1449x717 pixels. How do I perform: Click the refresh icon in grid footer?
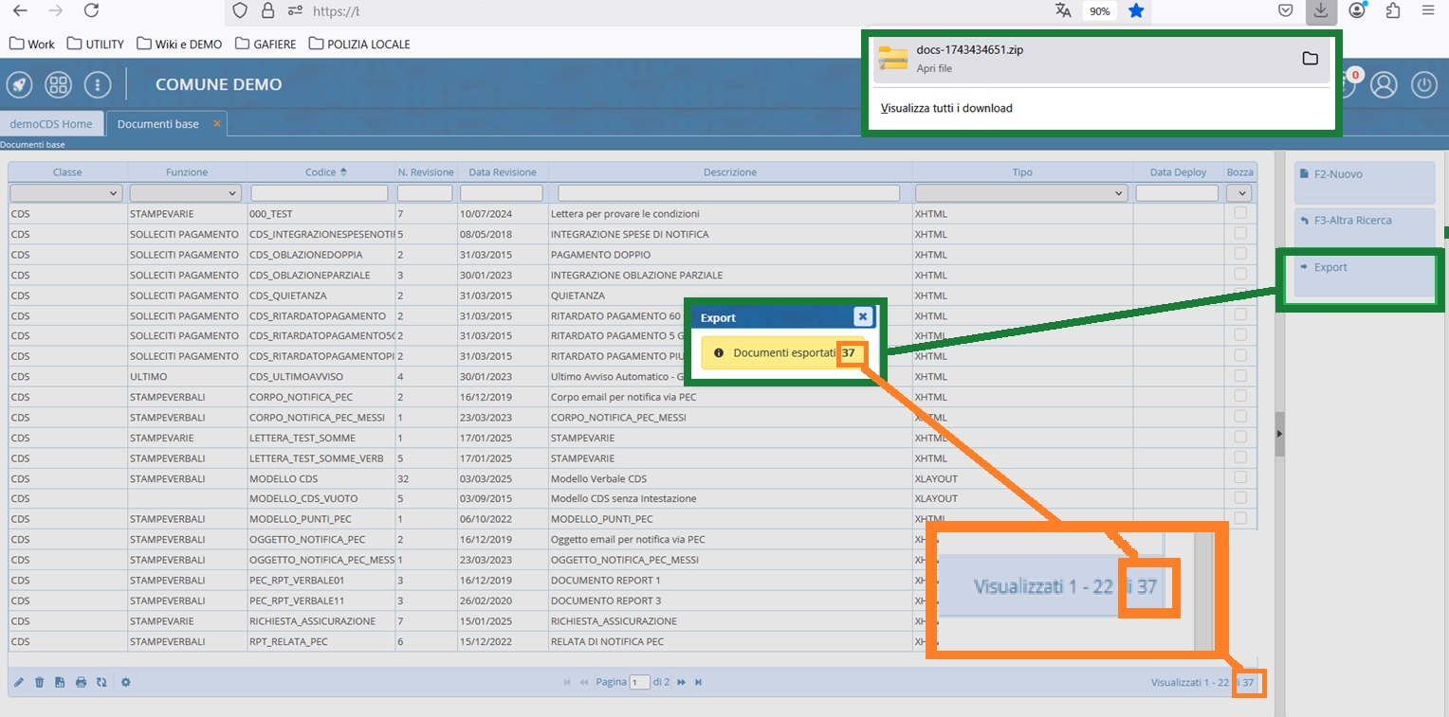tap(101, 682)
